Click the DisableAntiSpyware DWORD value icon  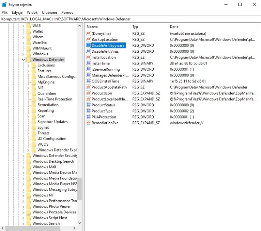tap(88, 45)
